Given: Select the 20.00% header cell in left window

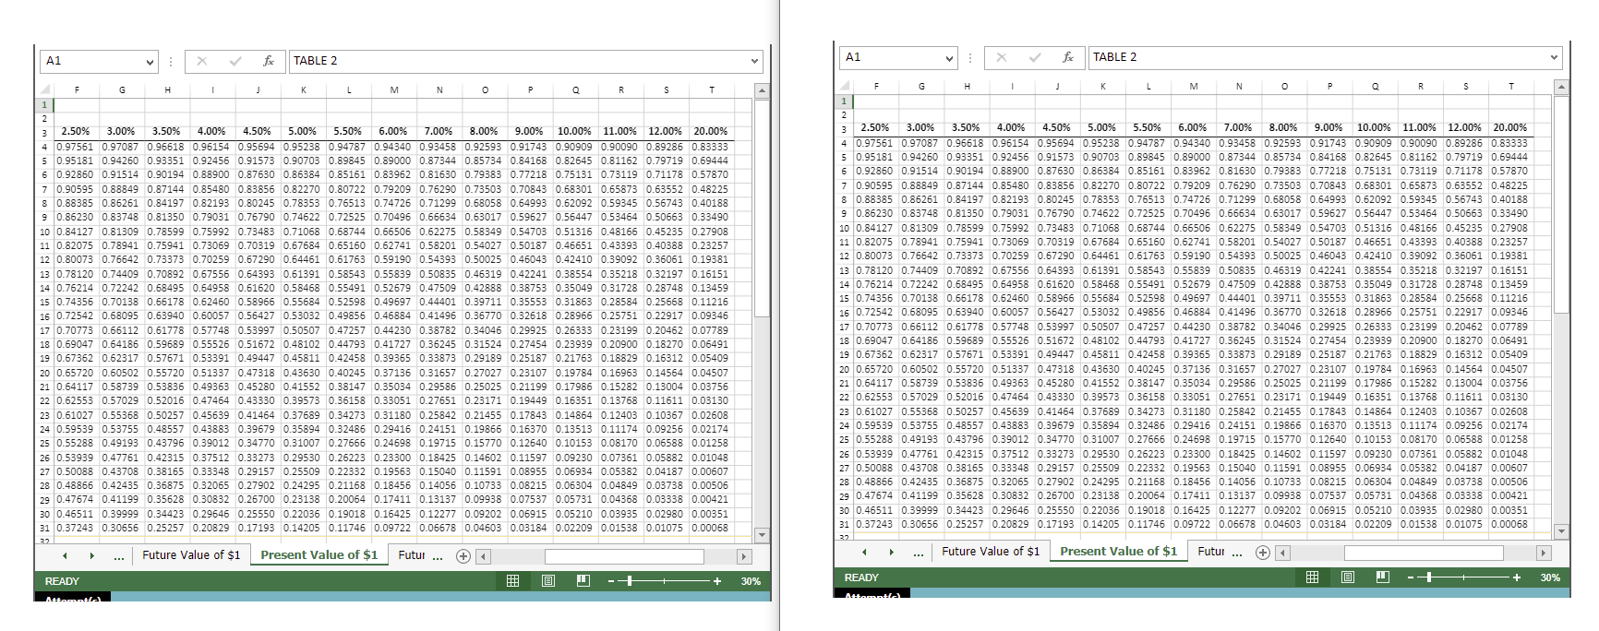Looking at the screenshot, I should 711,131.
